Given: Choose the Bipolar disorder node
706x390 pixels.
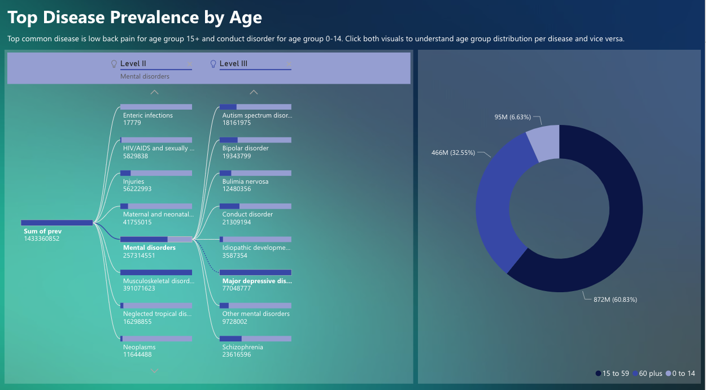Looking at the screenshot, I should click(x=255, y=140).
